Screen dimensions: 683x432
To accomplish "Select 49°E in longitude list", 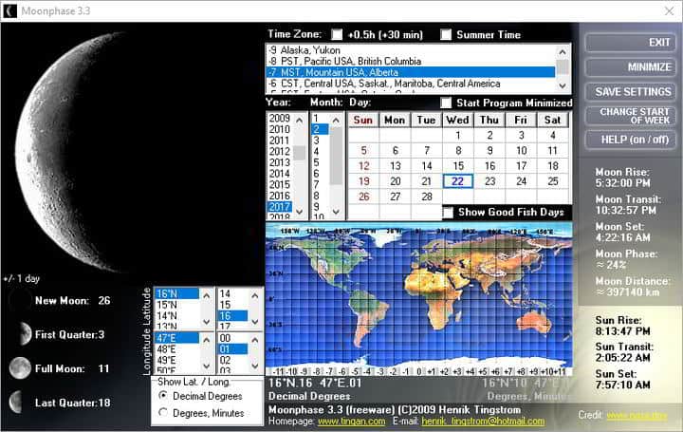I will coord(177,360).
